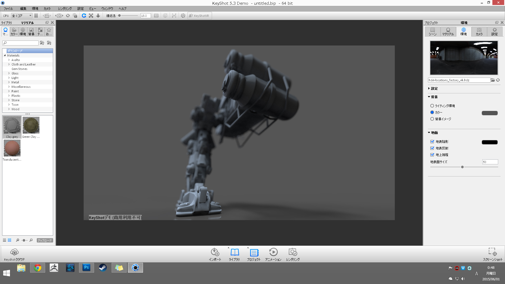This screenshot has width=505, height=284.
Task: Switch to the Material project tab
Action: 448,32
